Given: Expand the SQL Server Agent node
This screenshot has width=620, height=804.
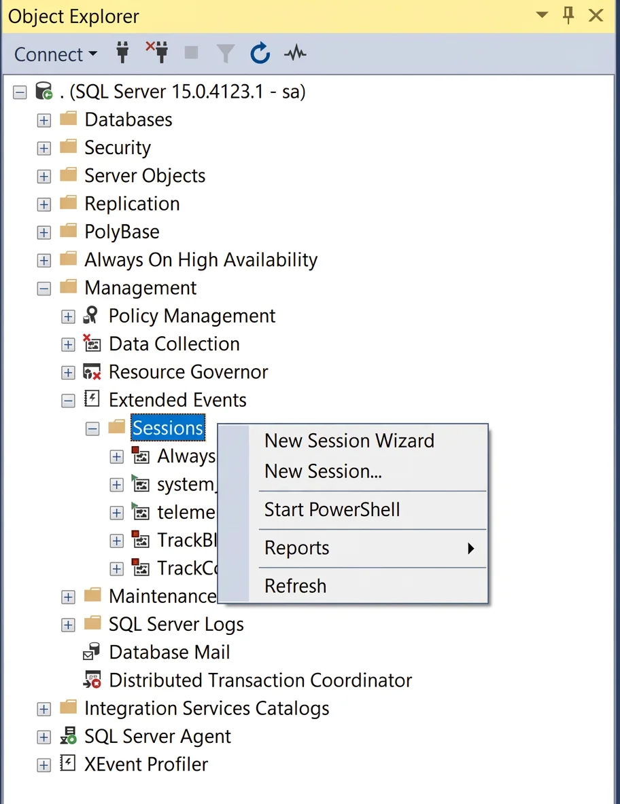Looking at the screenshot, I should coord(44,737).
